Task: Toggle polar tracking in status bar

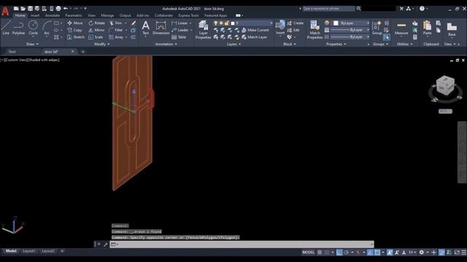Action: (346, 253)
